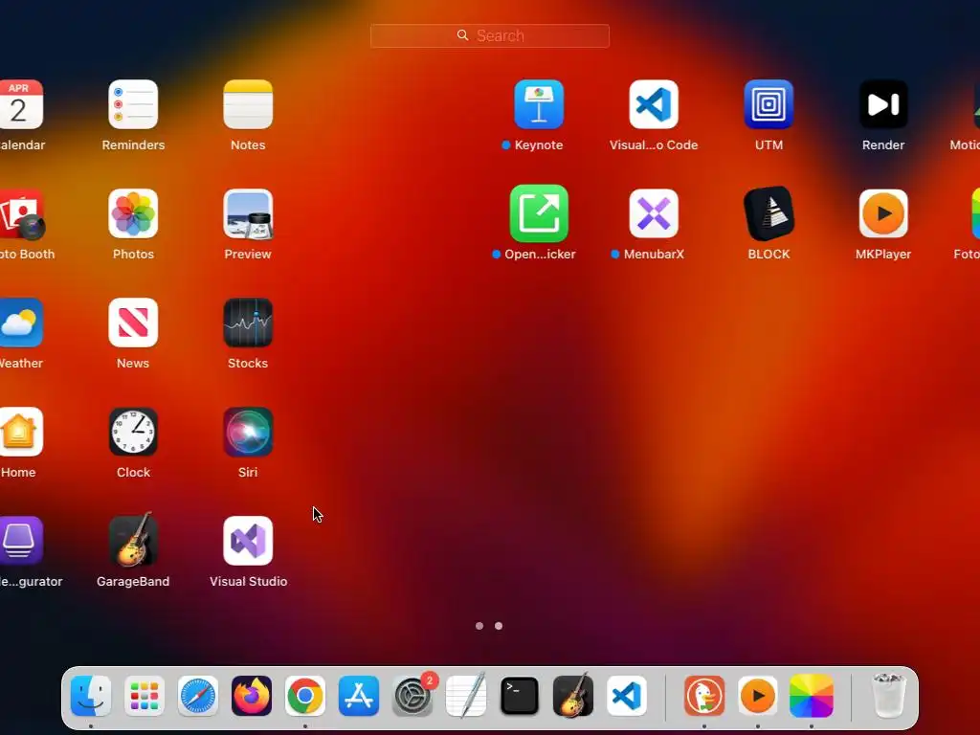Open Safari from the Dock

198,696
